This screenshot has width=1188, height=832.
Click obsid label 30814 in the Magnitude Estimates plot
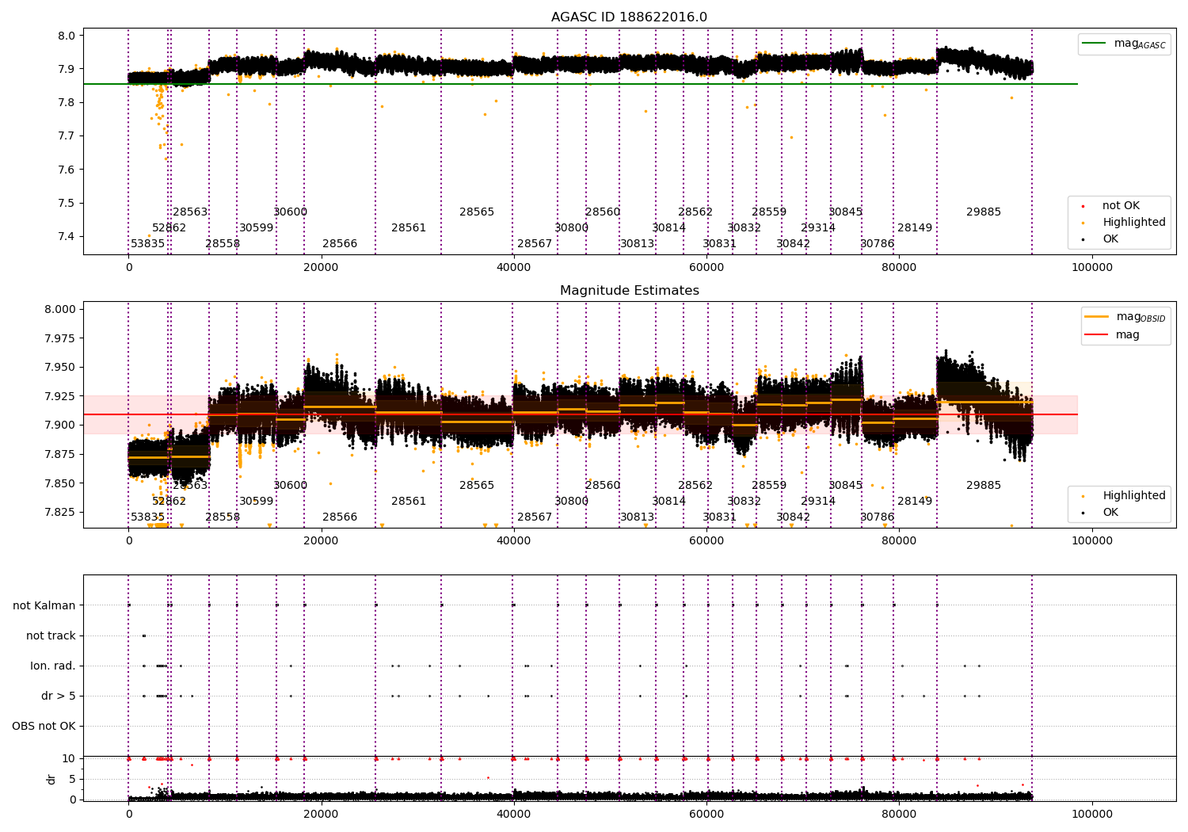pyautogui.click(x=669, y=502)
